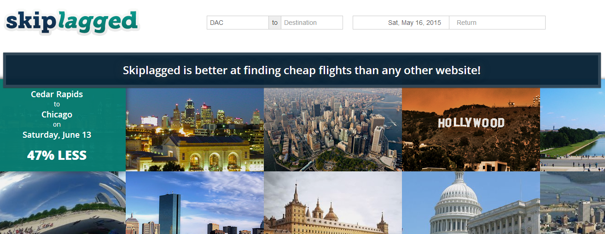
Task: Focus the Destination input field
Action: point(312,23)
